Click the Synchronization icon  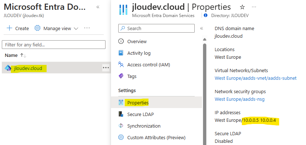coord(121,126)
